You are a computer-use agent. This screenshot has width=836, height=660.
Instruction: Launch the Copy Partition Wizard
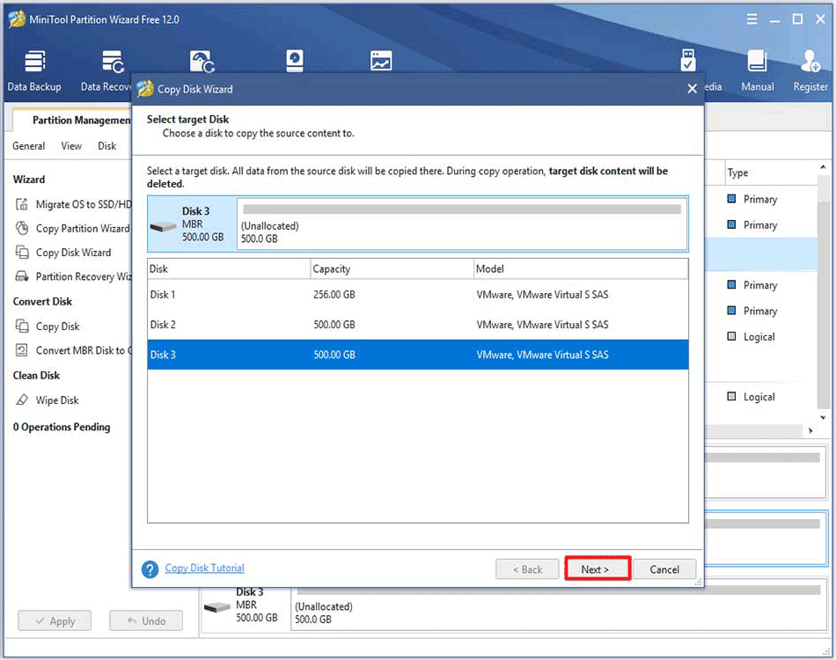click(73, 228)
